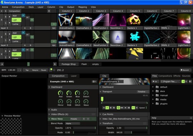Click the Resync button
Viewport: 193px width, 136px height.
click(35, 70)
